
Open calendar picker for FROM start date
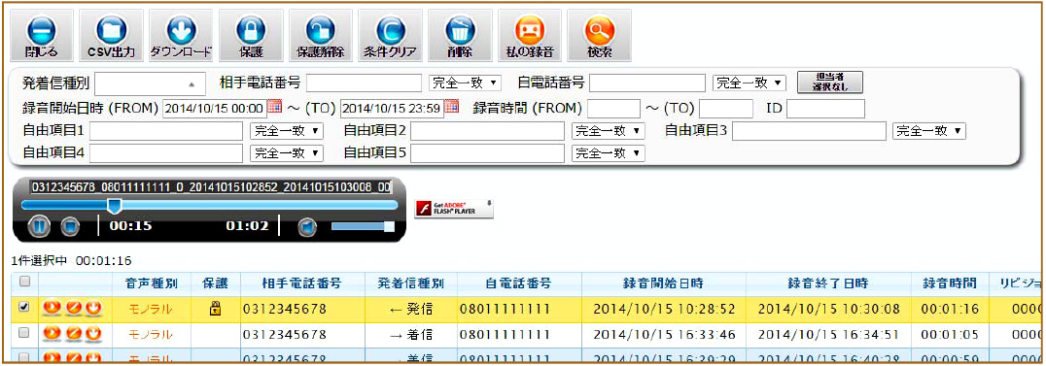pyautogui.click(x=274, y=107)
